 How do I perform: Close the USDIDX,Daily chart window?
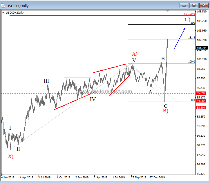point(204,5)
